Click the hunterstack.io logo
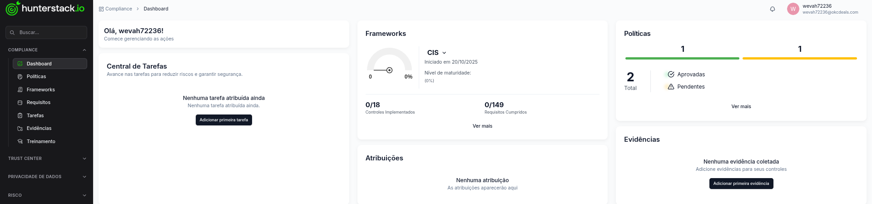 click(45, 9)
